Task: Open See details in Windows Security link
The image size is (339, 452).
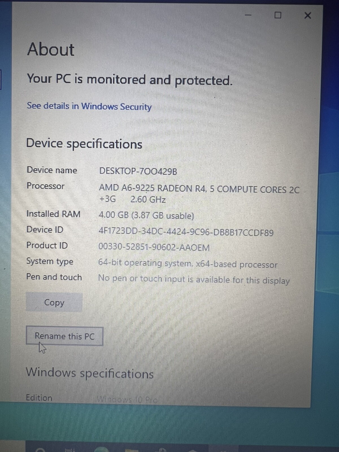Action: tap(89, 106)
